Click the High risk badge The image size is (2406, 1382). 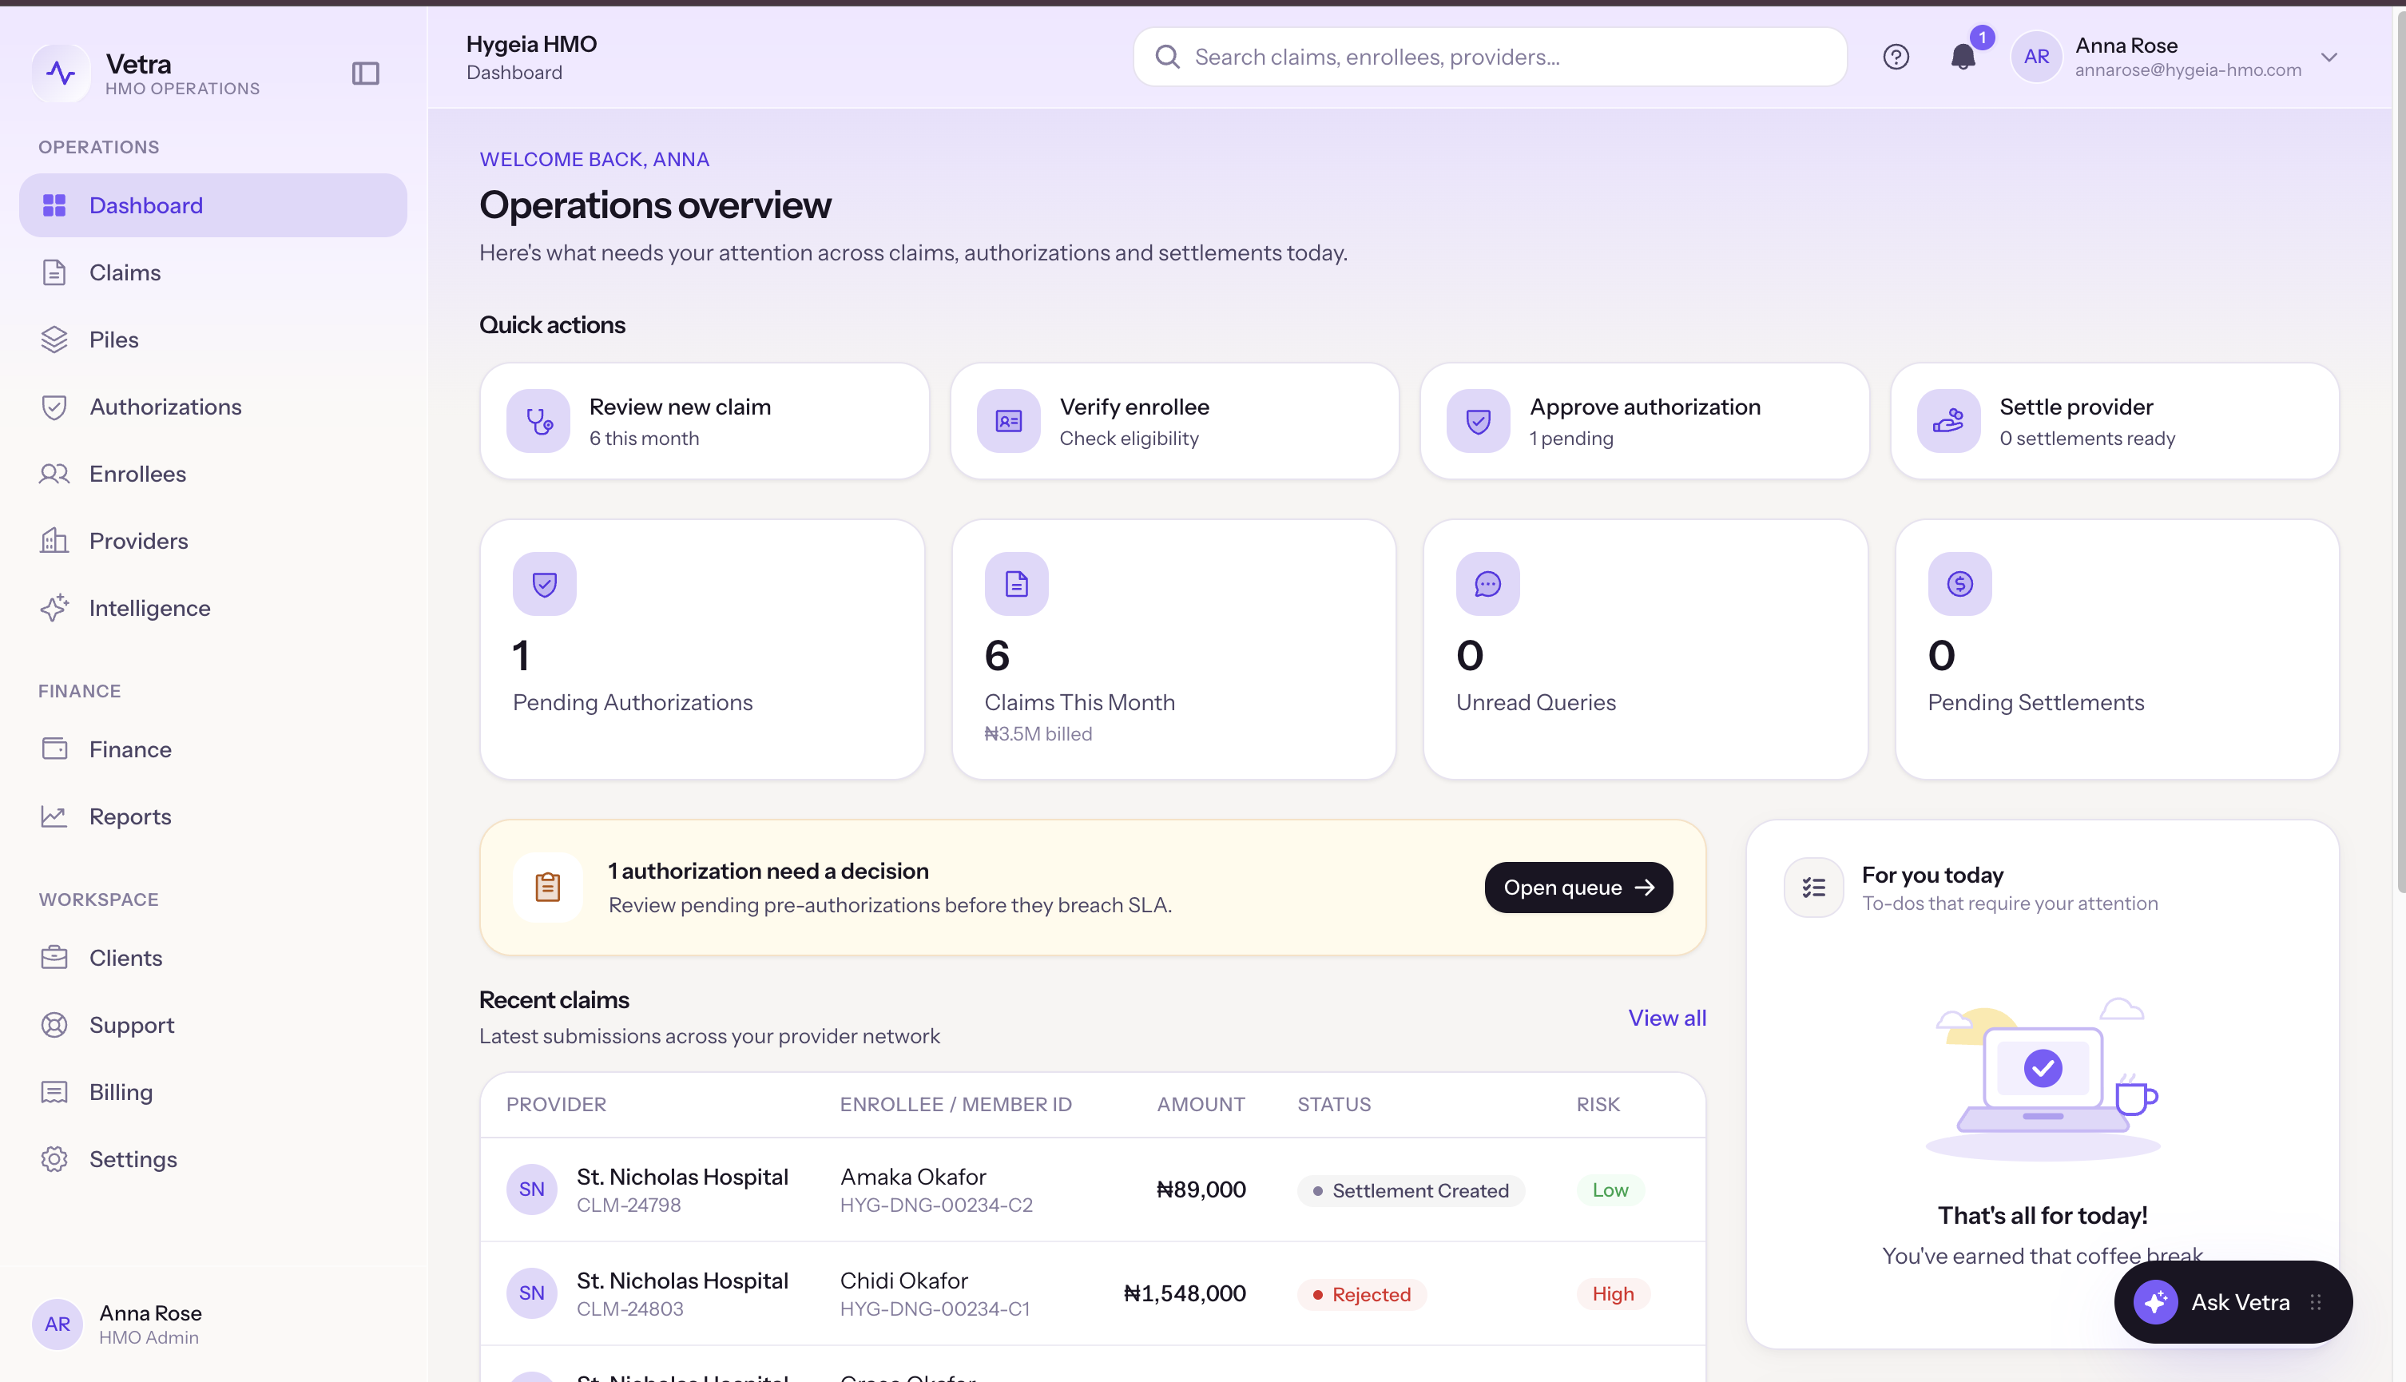coord(1613,1293)
